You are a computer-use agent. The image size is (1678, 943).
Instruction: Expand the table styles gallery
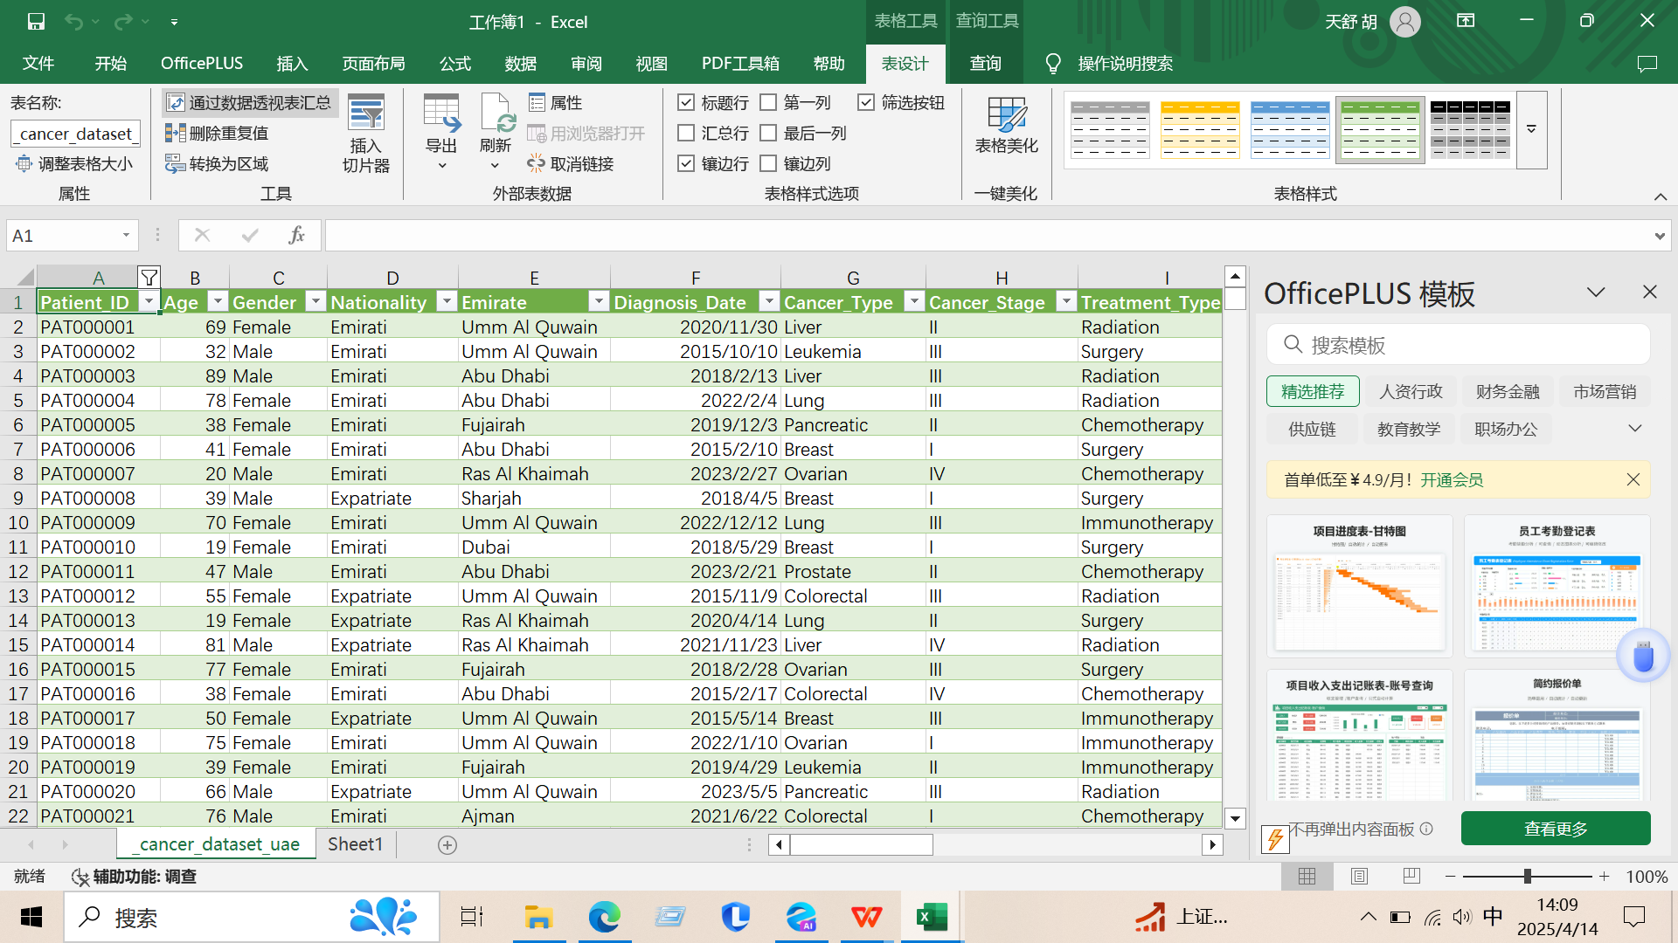tap(1531, 129)
